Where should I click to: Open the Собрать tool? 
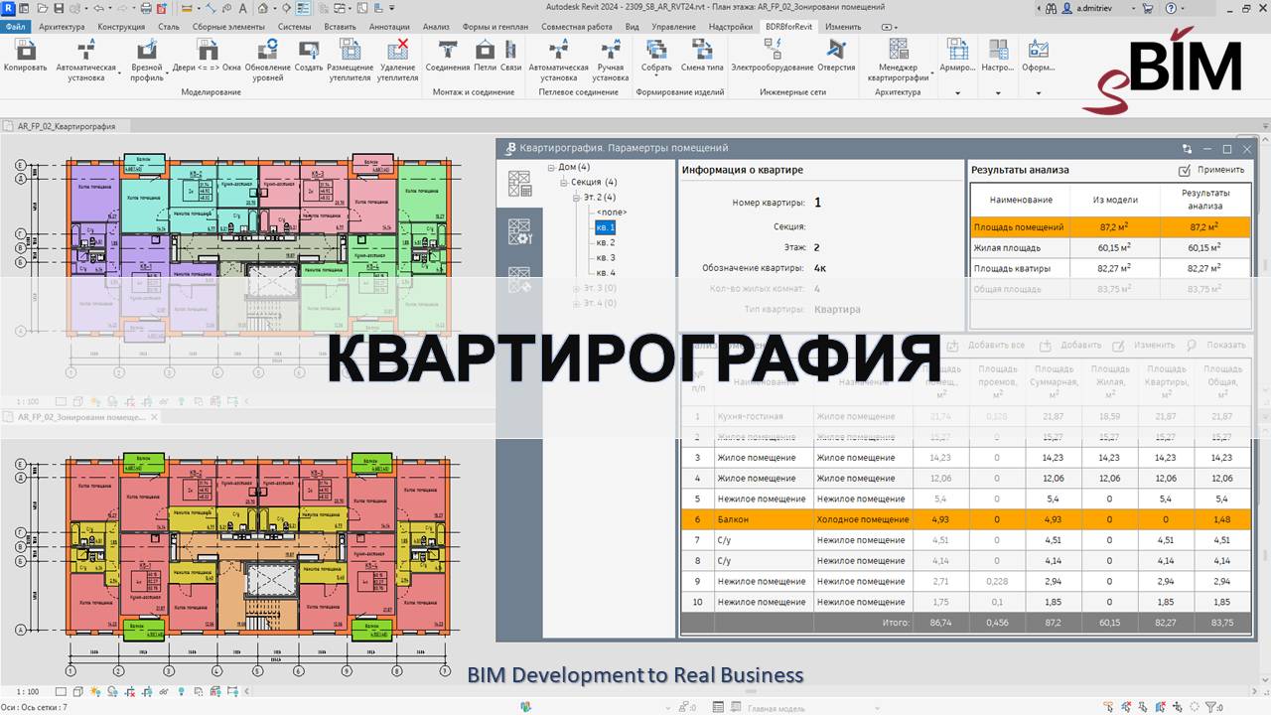pos(656,56)
